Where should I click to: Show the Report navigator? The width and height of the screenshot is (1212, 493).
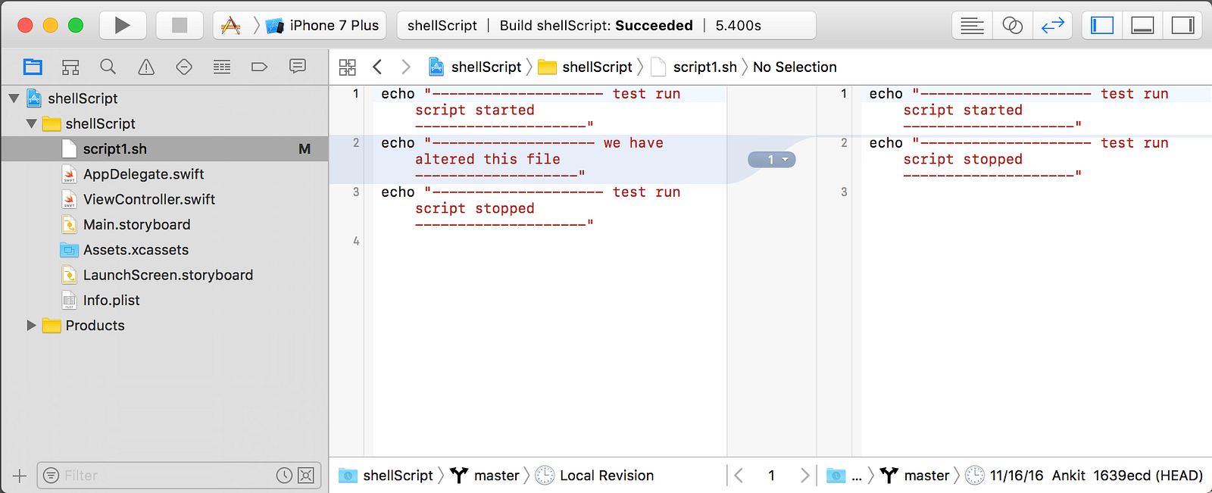(298, 67)
